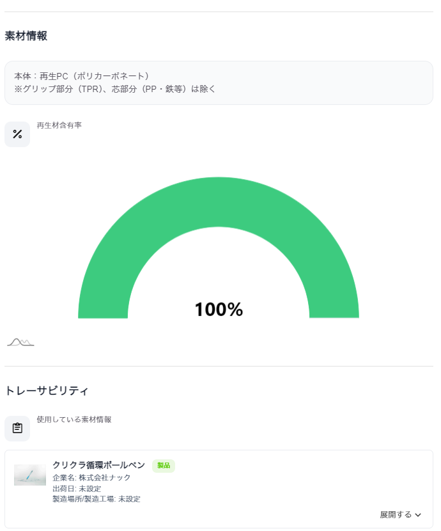Click the 100% label inside the gauge
This screenshot has width=441, height=531.
pyautogui.click(x=219, y=310)
